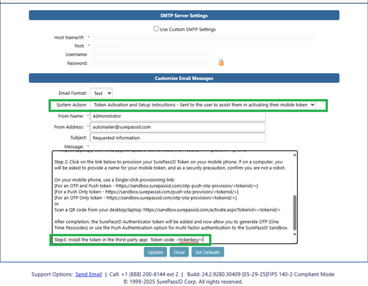Viewport: 368px width, 286px height.
Task: Click the 'Scan a QR code' line
Action: click(x=167, y=210)
